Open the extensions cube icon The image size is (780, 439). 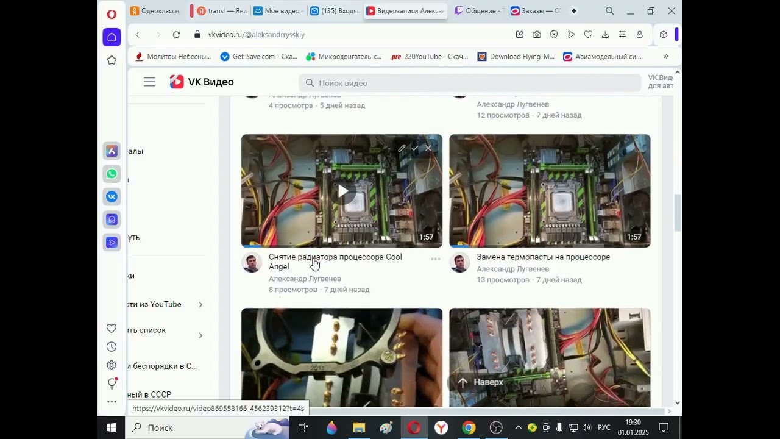pyautogui.click(x=664, y=35)
